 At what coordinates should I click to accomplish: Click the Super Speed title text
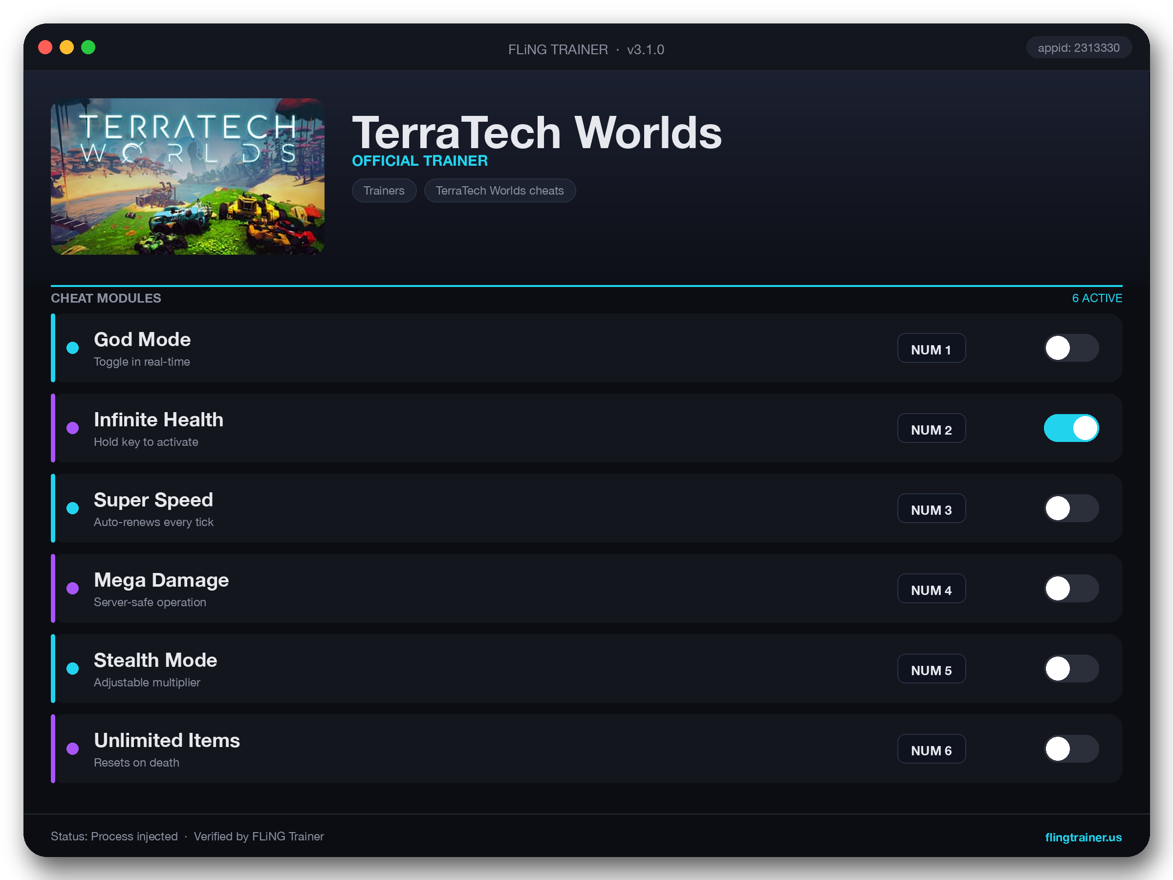(x=153, y=500)
